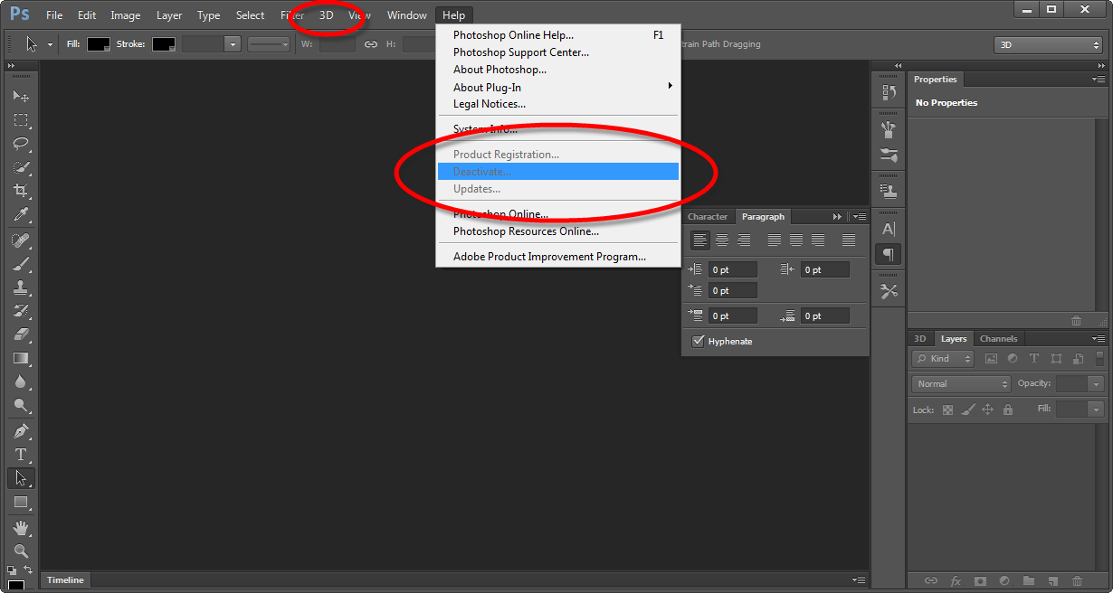
Task: Open the Character panel icon
Action: 889,229
